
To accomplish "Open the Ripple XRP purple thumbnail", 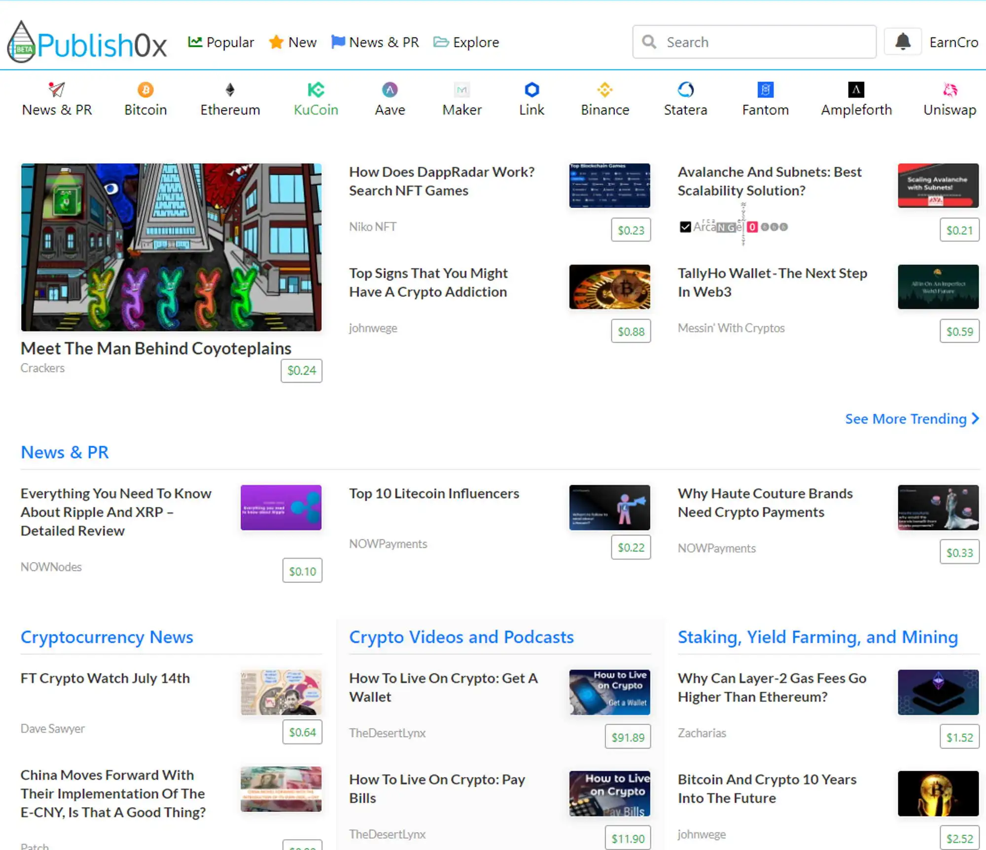I will pyautogui.click(x=281, y=507).
